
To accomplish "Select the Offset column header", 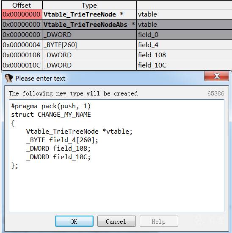I will tap(22, 5).
